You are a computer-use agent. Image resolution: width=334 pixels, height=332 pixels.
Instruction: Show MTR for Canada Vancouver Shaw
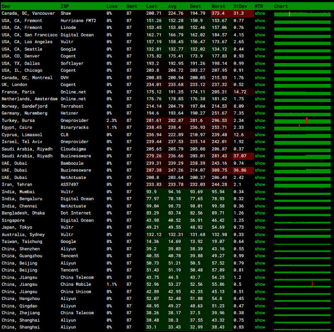pyautogui.click(x=260, y=13)
